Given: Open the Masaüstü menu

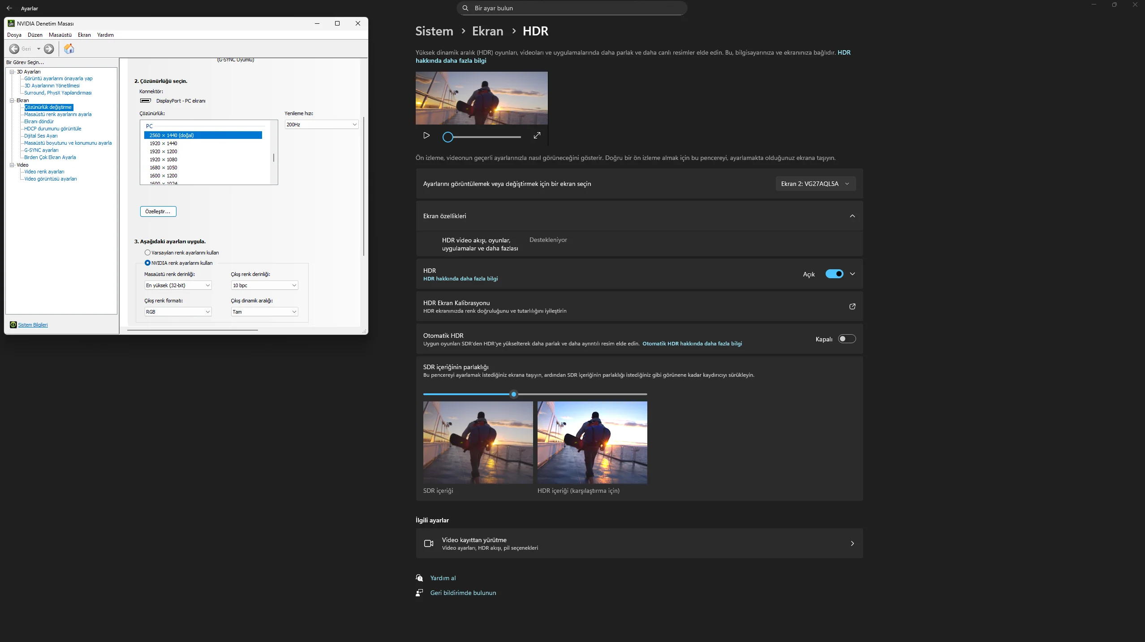Looking at the screenshot, I should [x=60, y=35].
